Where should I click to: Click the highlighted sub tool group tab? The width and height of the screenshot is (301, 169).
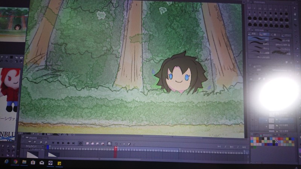(265, 34)
